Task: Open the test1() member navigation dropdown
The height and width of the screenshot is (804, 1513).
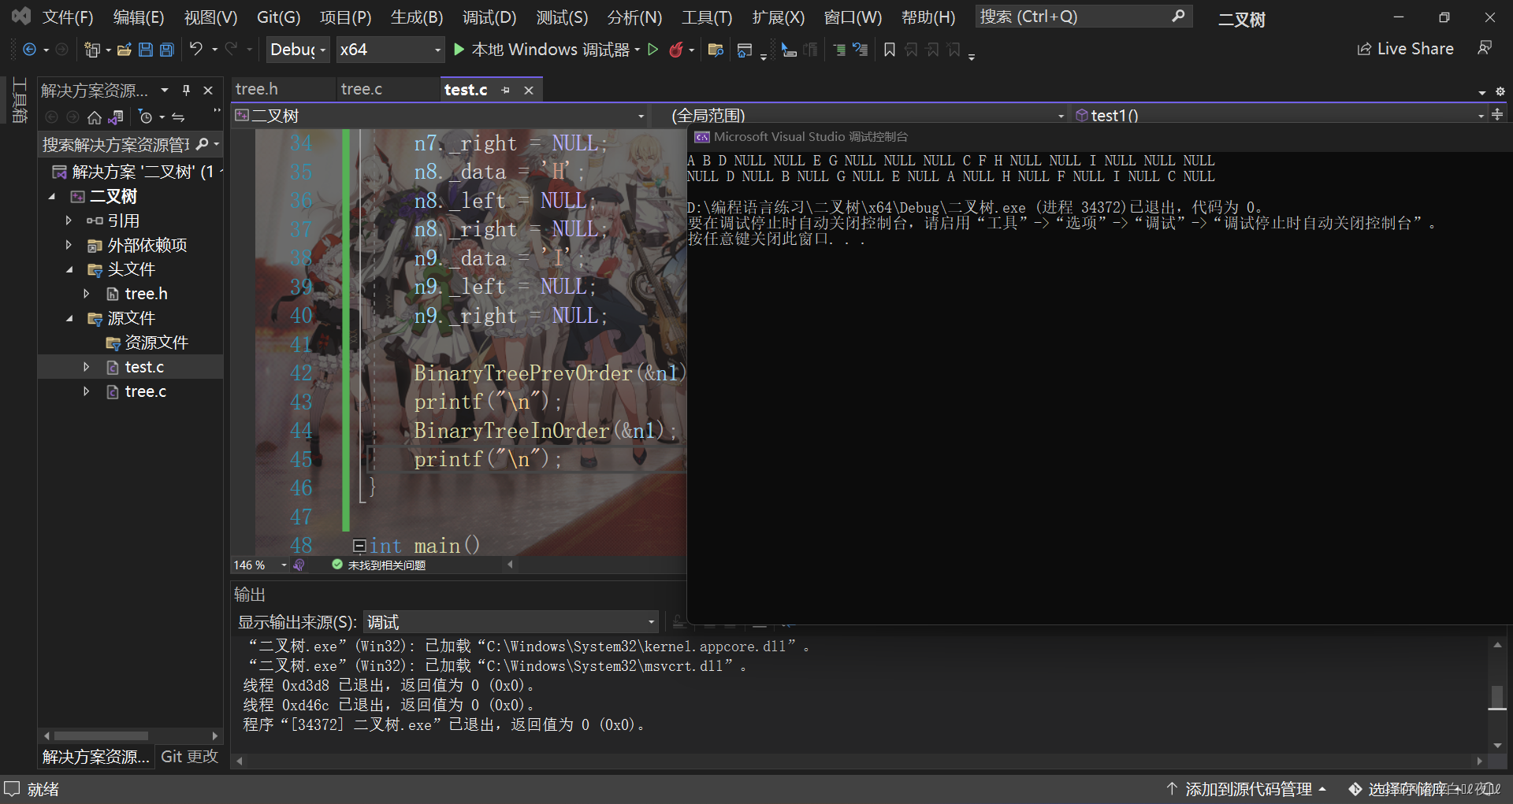Action: [x=1280, y=116]
